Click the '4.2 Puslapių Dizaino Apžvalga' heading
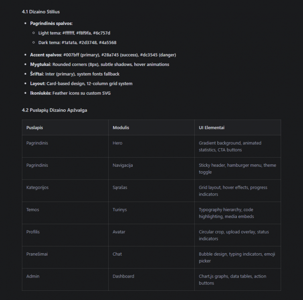The height and width of the screenshot is (300, 303). 55,110
